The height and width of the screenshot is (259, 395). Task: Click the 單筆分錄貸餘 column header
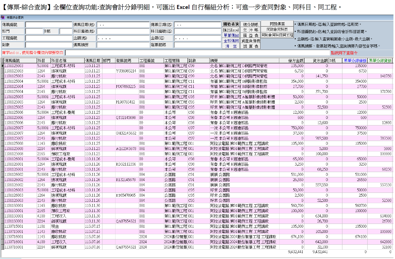click(380, 61)
